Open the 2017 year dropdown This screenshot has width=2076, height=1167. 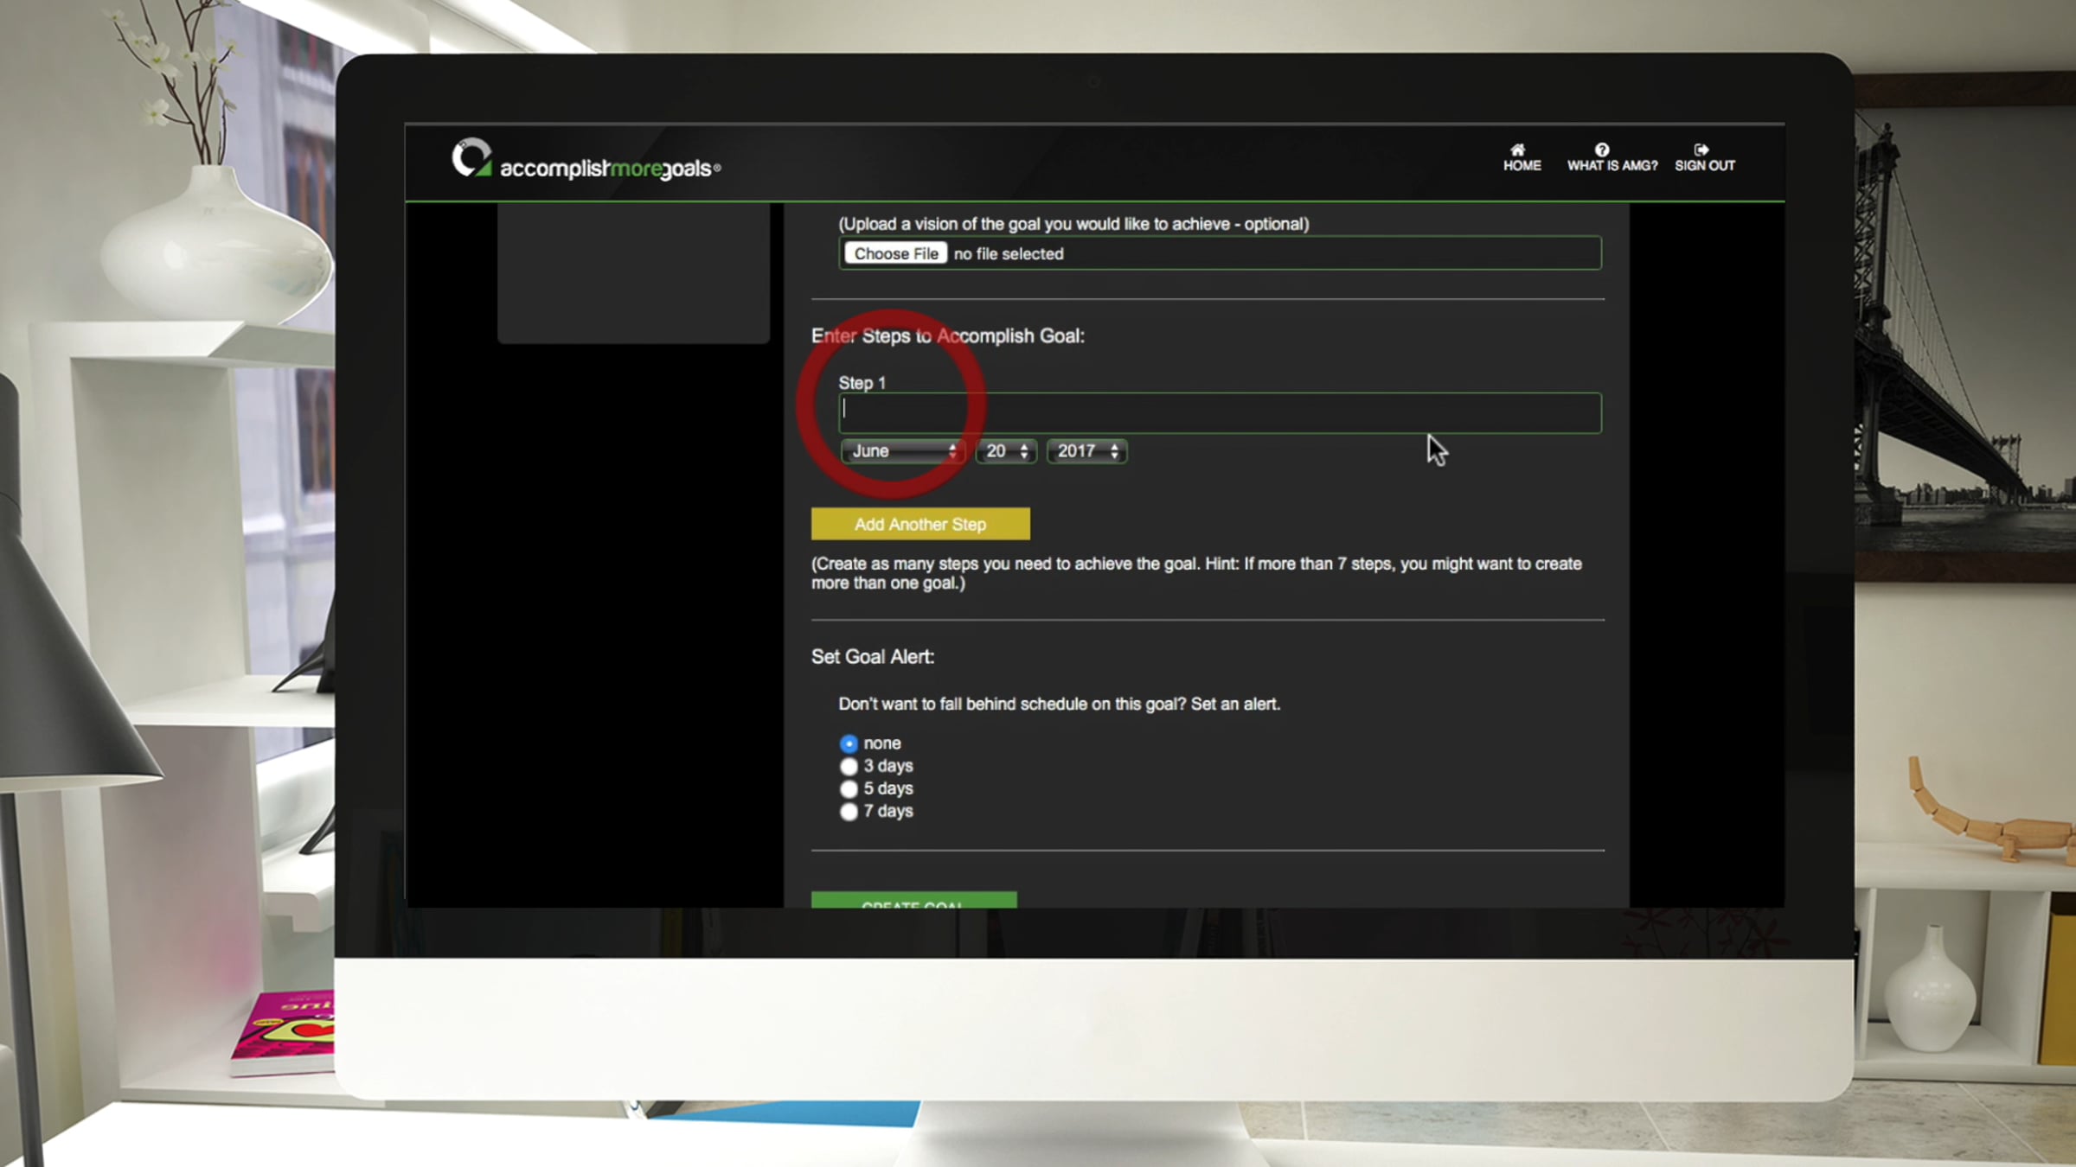coord(1086,451)
